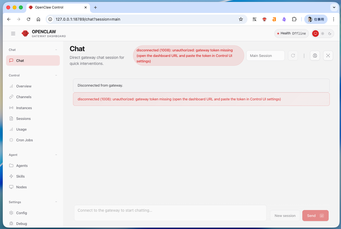Viewport: 341px width, 229px height.
Task: Open the Main Session selector
Action: point(265,56)
